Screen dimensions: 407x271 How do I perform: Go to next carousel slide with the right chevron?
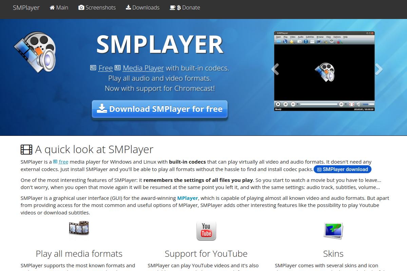(x=379, y=69)
